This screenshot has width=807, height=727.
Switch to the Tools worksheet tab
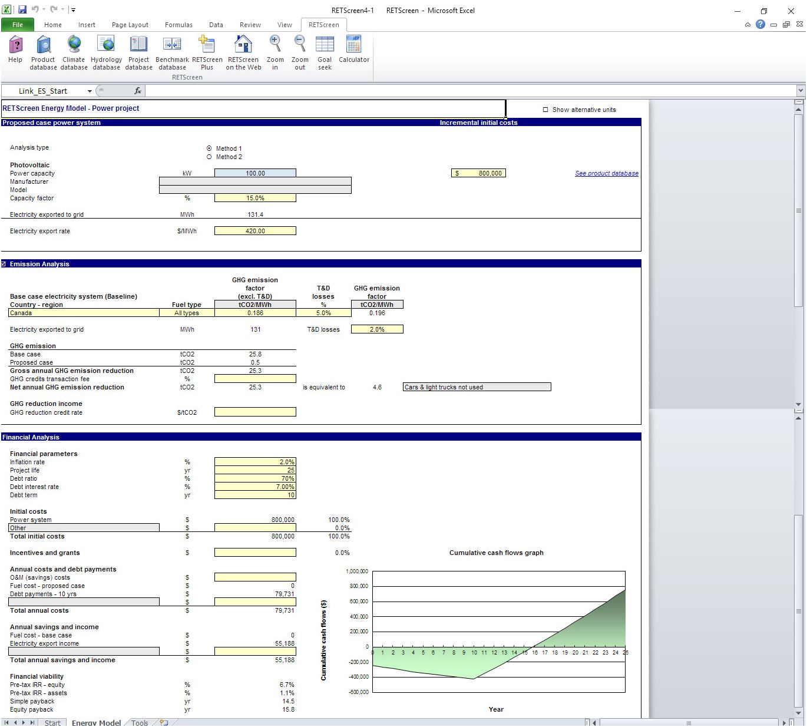click(140, 722)
